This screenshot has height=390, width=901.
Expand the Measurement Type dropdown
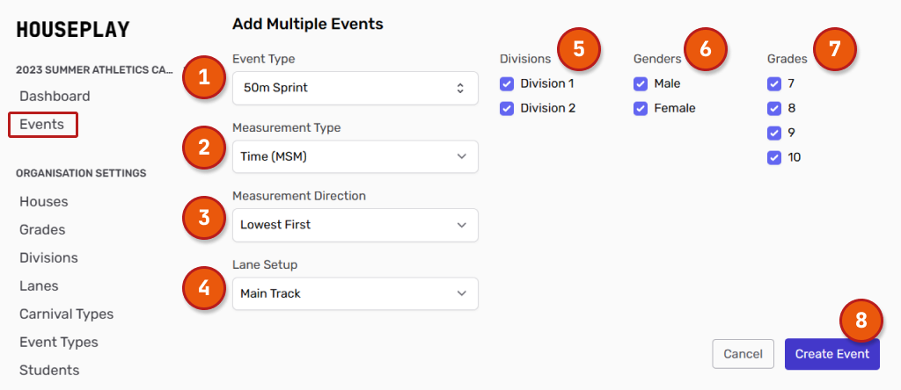pos(355,156)
